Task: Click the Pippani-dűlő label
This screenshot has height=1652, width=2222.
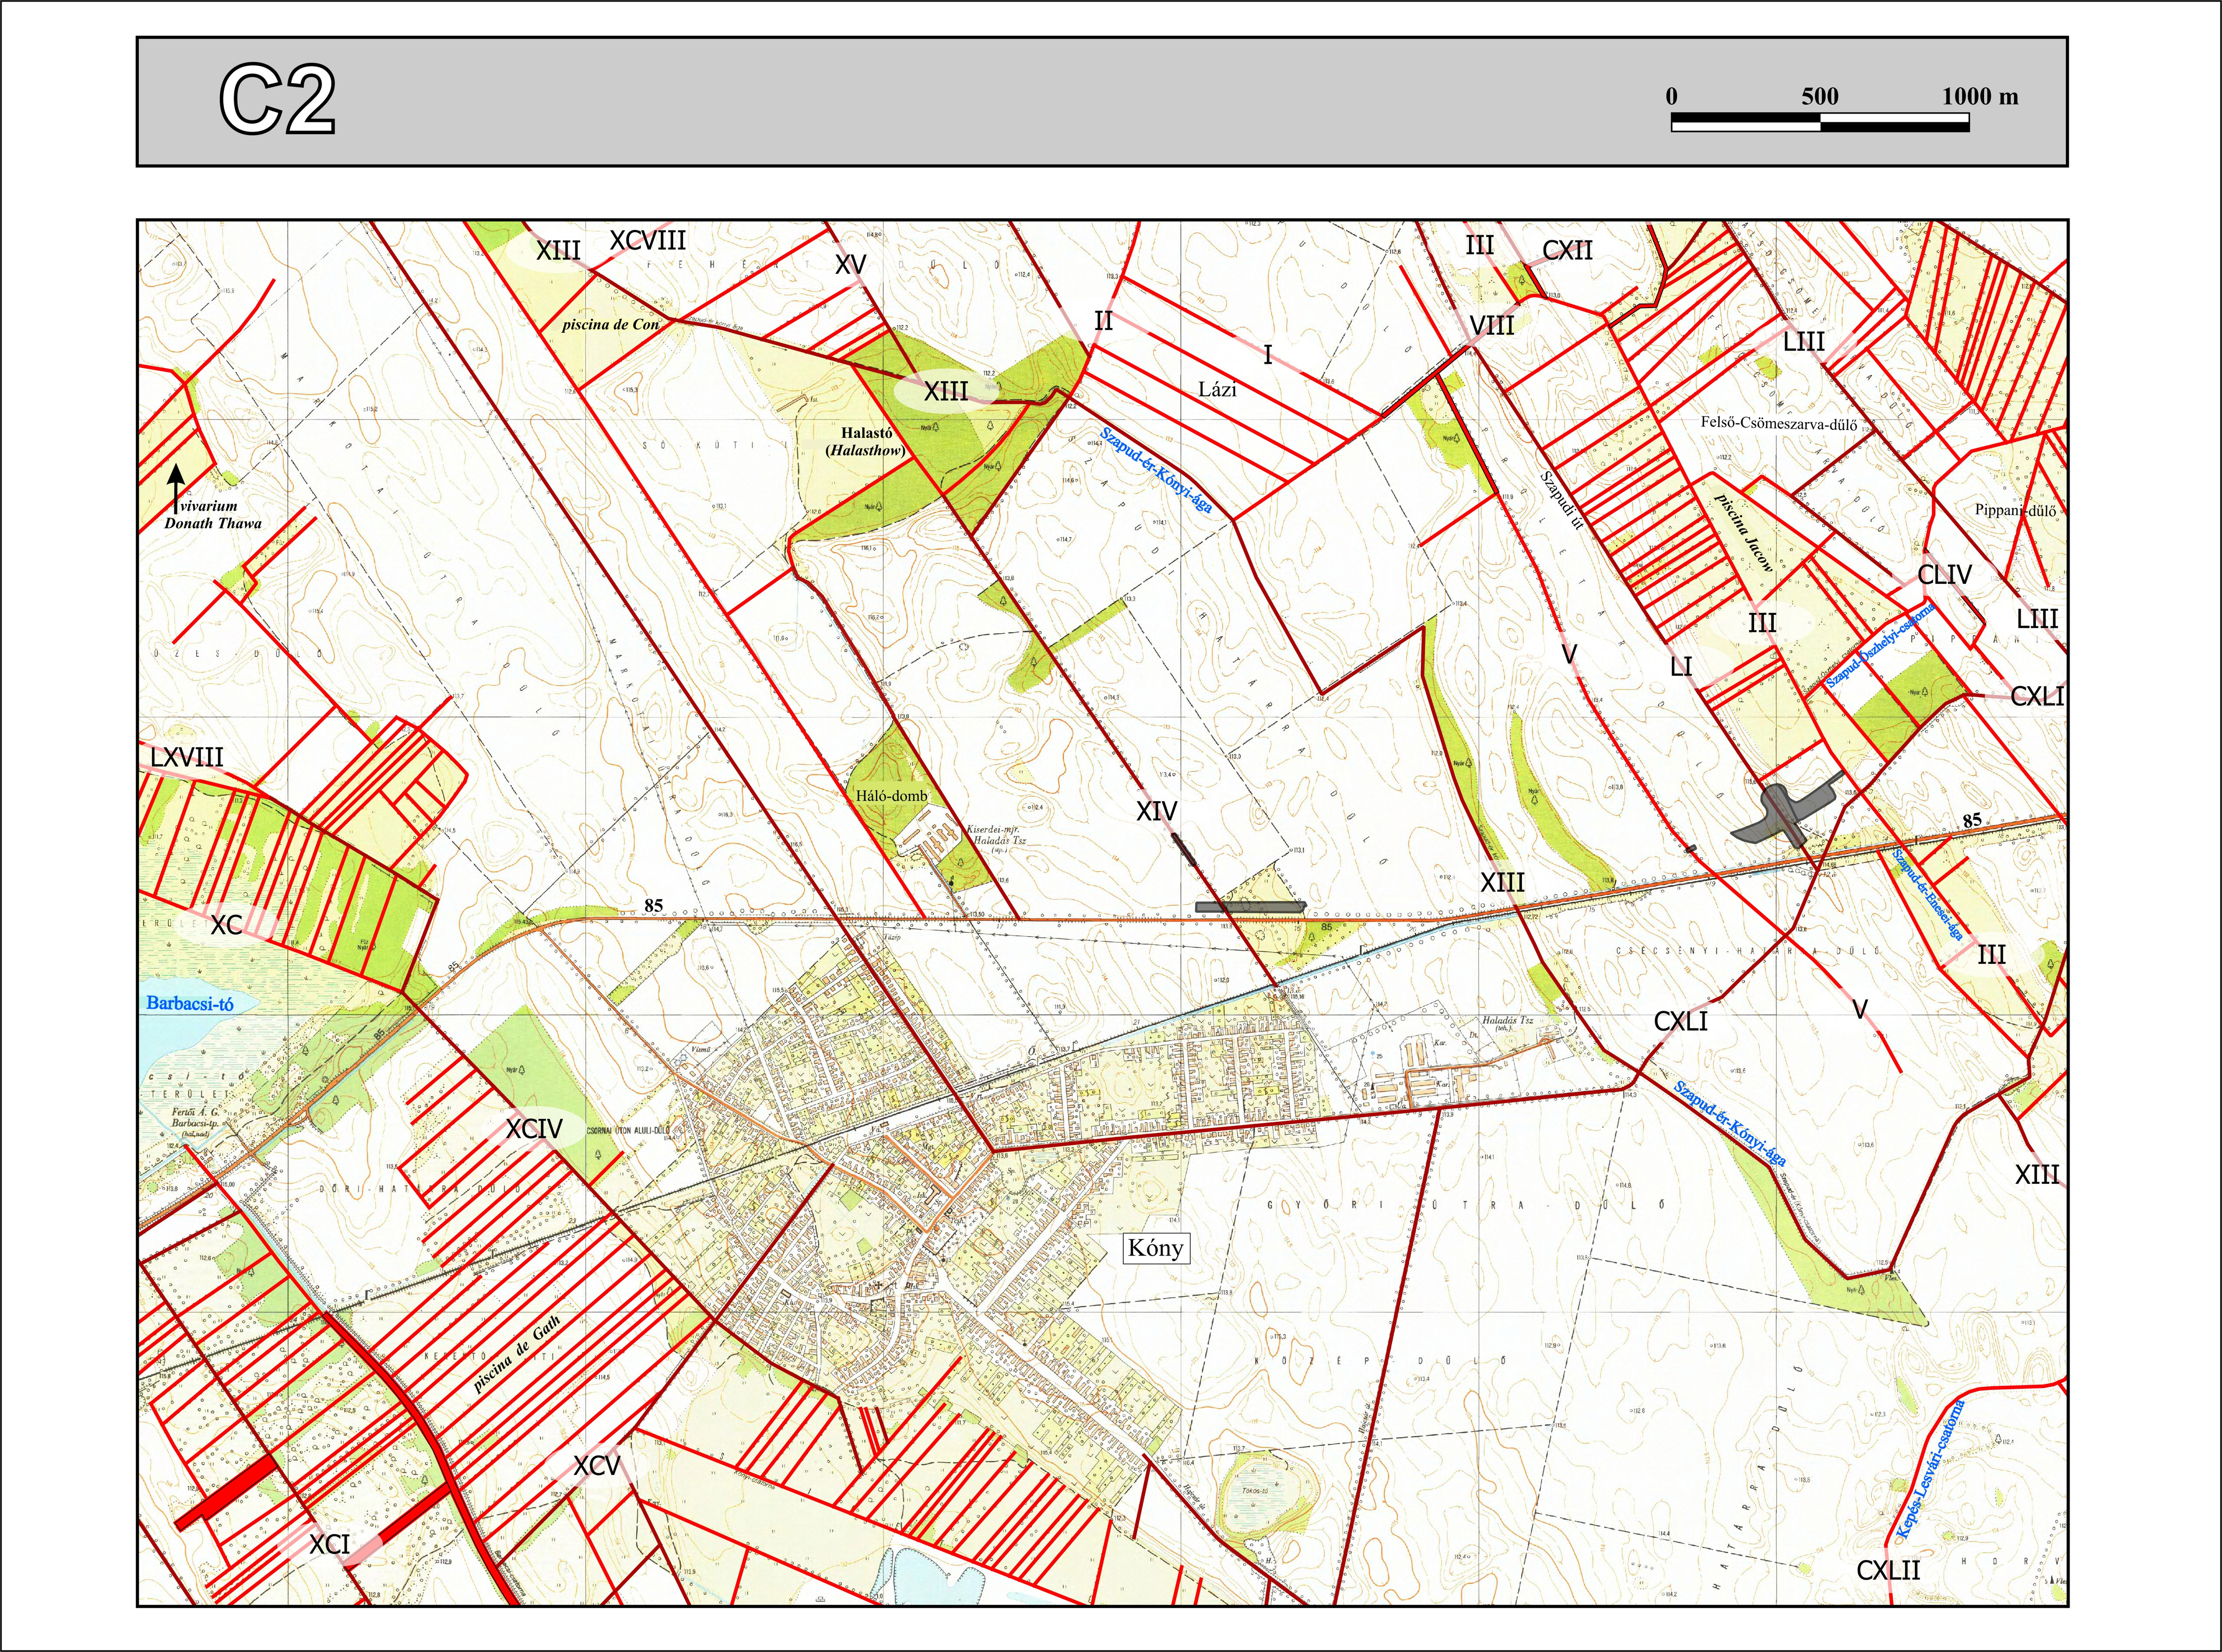Action: point(2015,510)
